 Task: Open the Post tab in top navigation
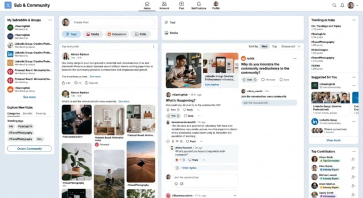point(181,6)
